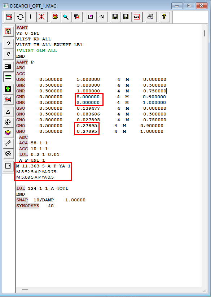The height and width of the screenshot is (297, 211).
Task: Click the purple and yellow cube icon
Action: (8, 133)
